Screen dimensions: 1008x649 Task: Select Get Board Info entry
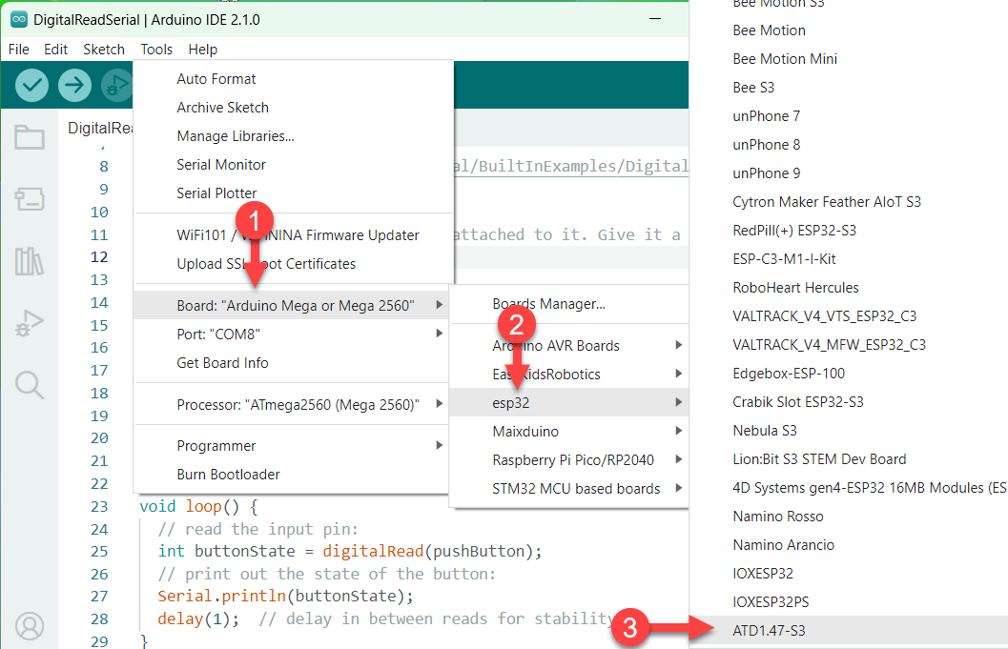(291, 363)
